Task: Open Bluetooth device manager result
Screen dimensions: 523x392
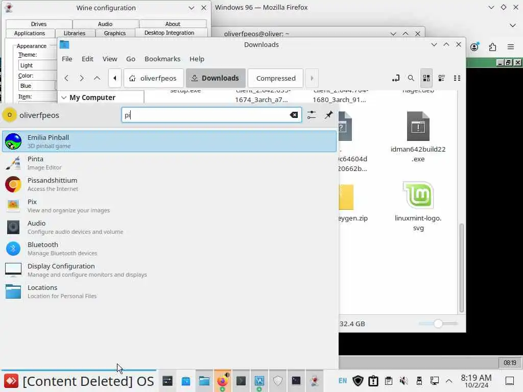Action: pyautogui.click(x=169, y=249)
